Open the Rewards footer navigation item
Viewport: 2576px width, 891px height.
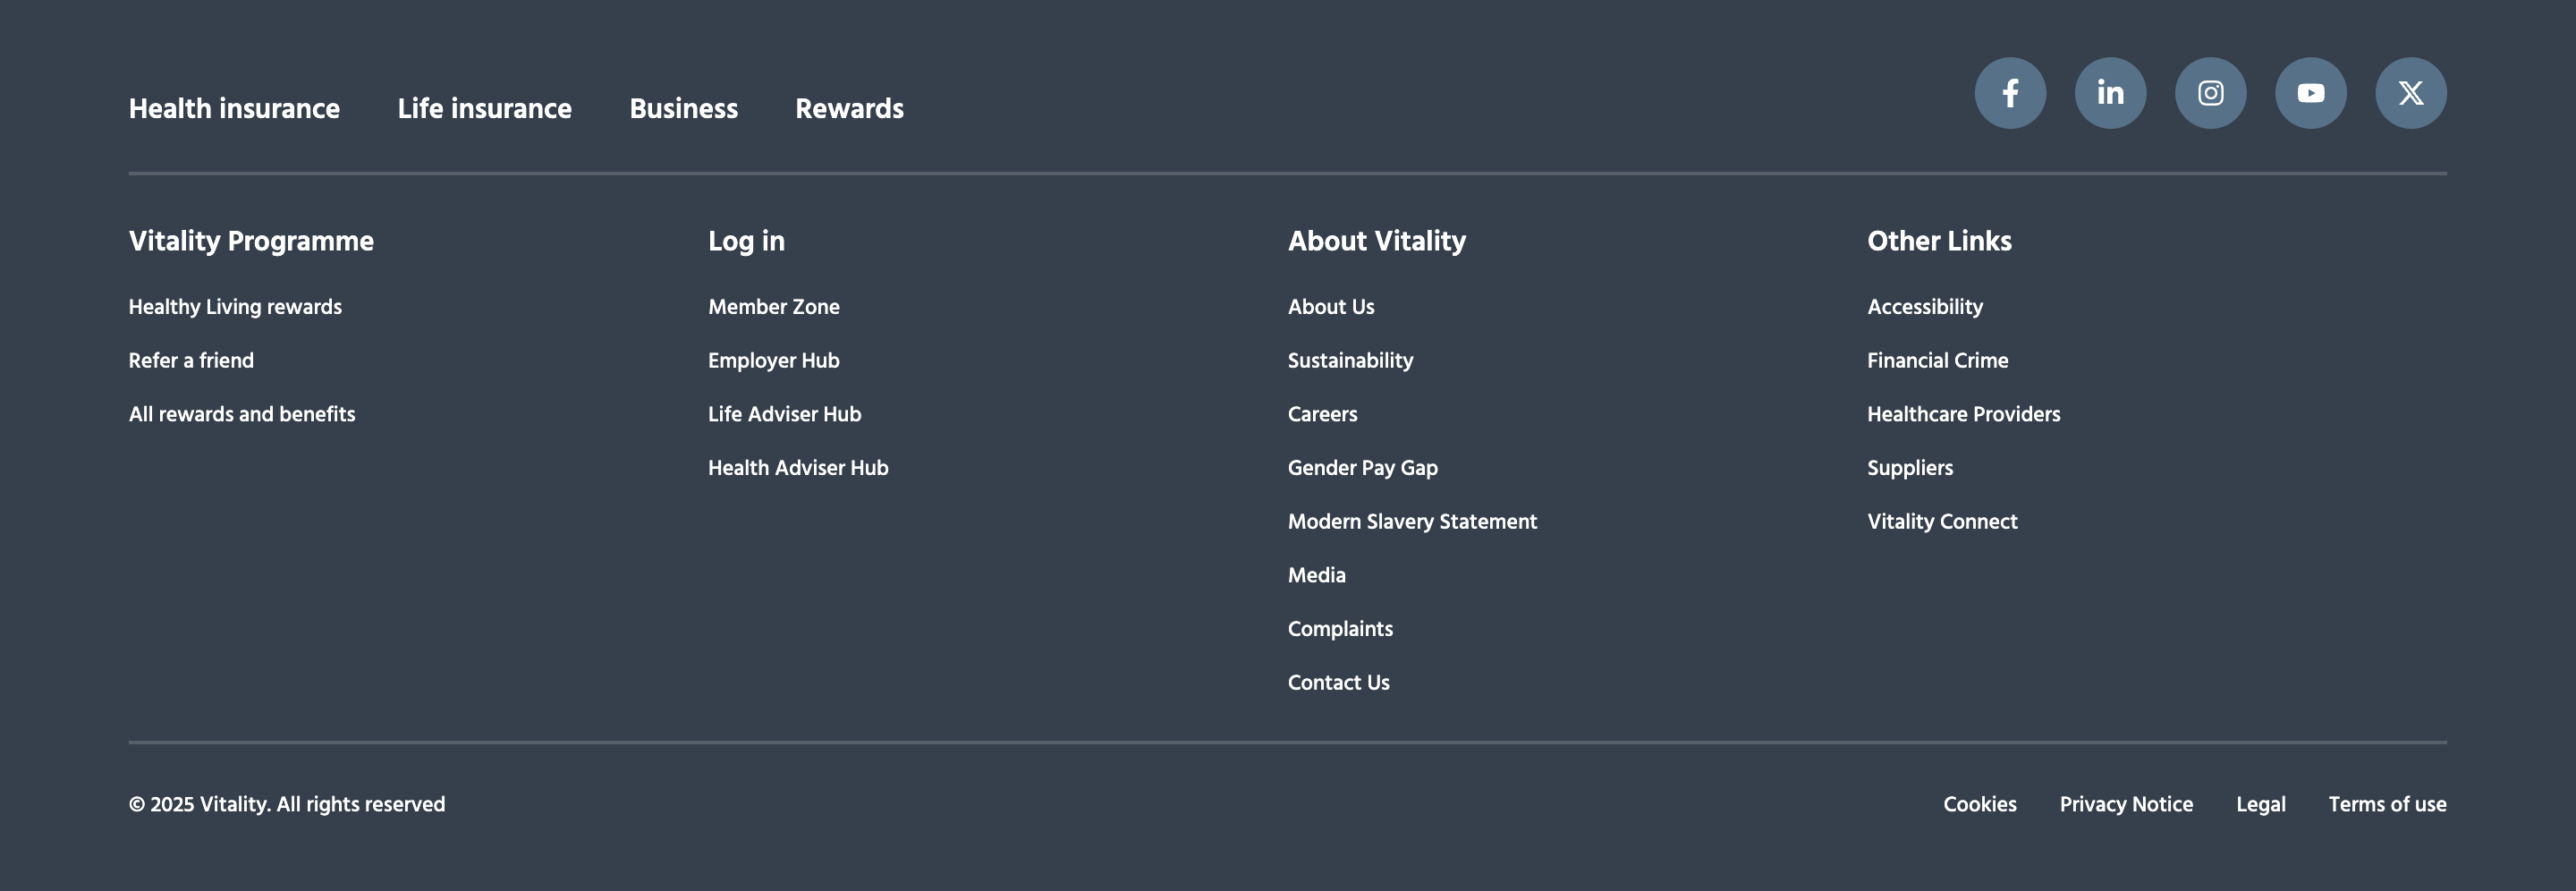pos(849,108)
